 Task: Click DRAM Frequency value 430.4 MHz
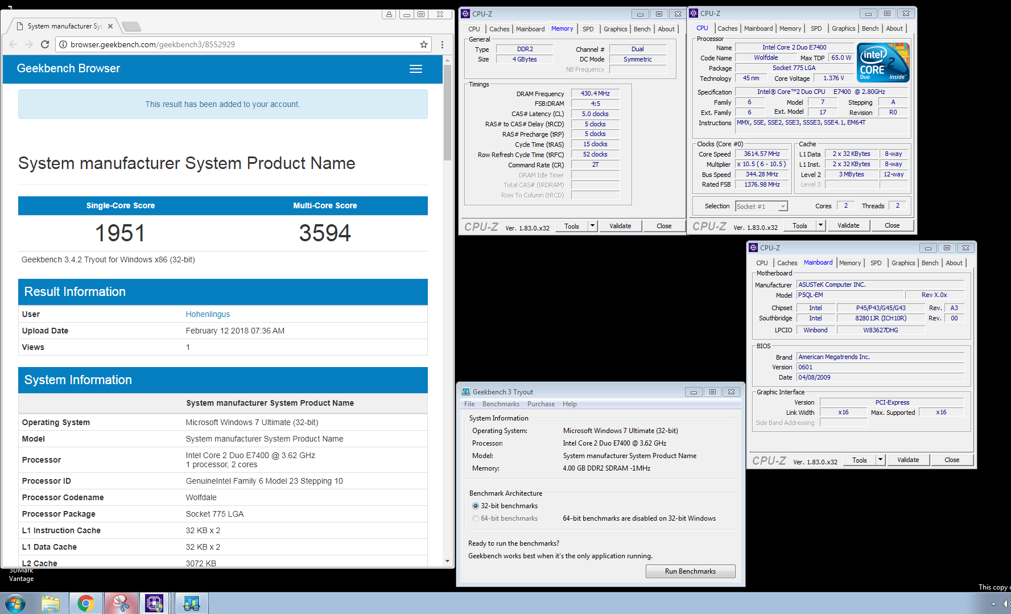(x=595, y=93)
